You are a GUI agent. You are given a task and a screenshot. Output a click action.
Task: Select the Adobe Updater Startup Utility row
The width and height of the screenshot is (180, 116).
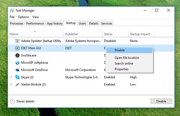91,41
